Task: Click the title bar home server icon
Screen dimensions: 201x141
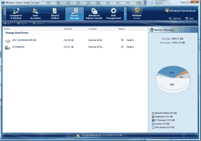Action: point(3,2)
